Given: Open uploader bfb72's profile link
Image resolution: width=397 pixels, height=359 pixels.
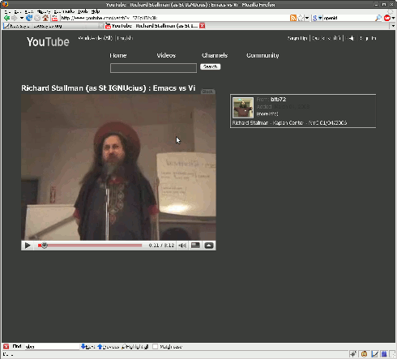Looking at the screenshot, I should [x=278, y=100].
